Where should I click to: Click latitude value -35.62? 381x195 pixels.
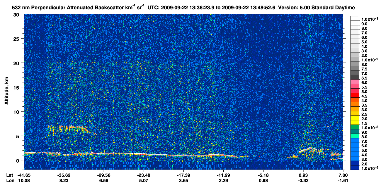(x=64, y=175)
